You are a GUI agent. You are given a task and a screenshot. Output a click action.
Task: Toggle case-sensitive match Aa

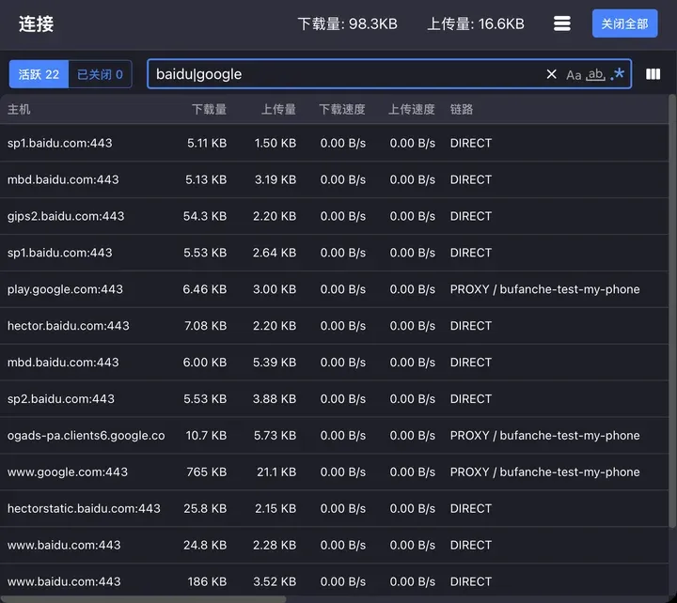tap(574, 75)
